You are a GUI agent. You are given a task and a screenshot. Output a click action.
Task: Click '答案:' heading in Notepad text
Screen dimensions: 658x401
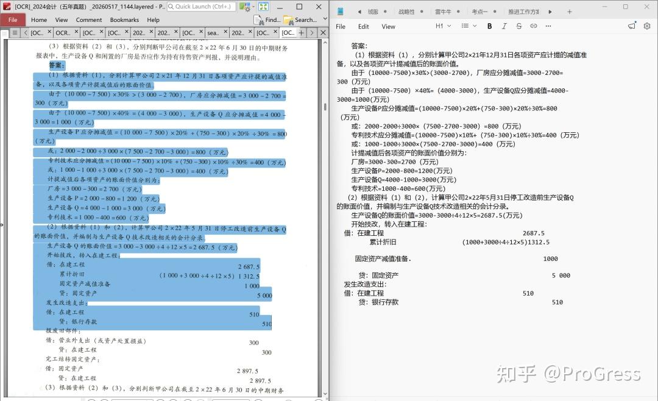(x=359, y=46)
